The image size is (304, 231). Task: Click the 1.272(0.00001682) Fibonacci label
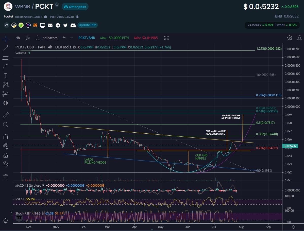[269, 49]
